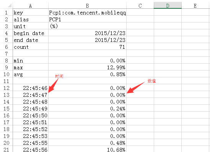Click time cell 22:45:46
The height and width of the screenshot is (152, 210).
pos(31,88)
